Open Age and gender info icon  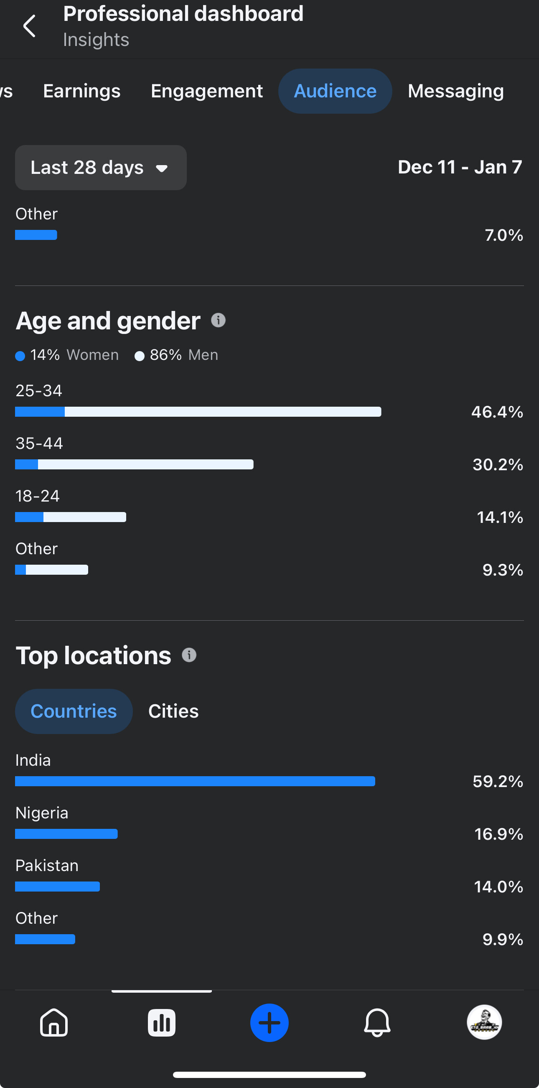218,321
